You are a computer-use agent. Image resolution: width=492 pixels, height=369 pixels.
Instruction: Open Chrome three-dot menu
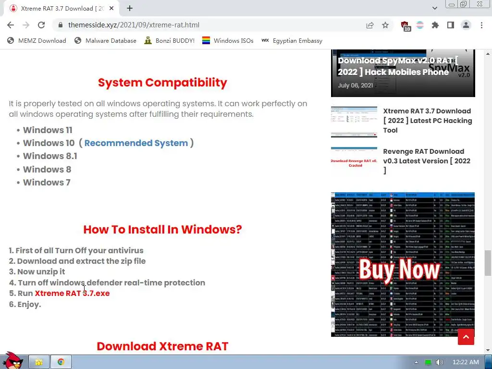coord(481,25)
